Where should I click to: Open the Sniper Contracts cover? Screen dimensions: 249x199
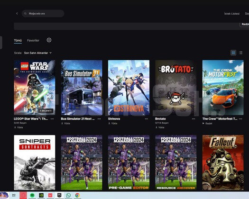click(35, 163)
